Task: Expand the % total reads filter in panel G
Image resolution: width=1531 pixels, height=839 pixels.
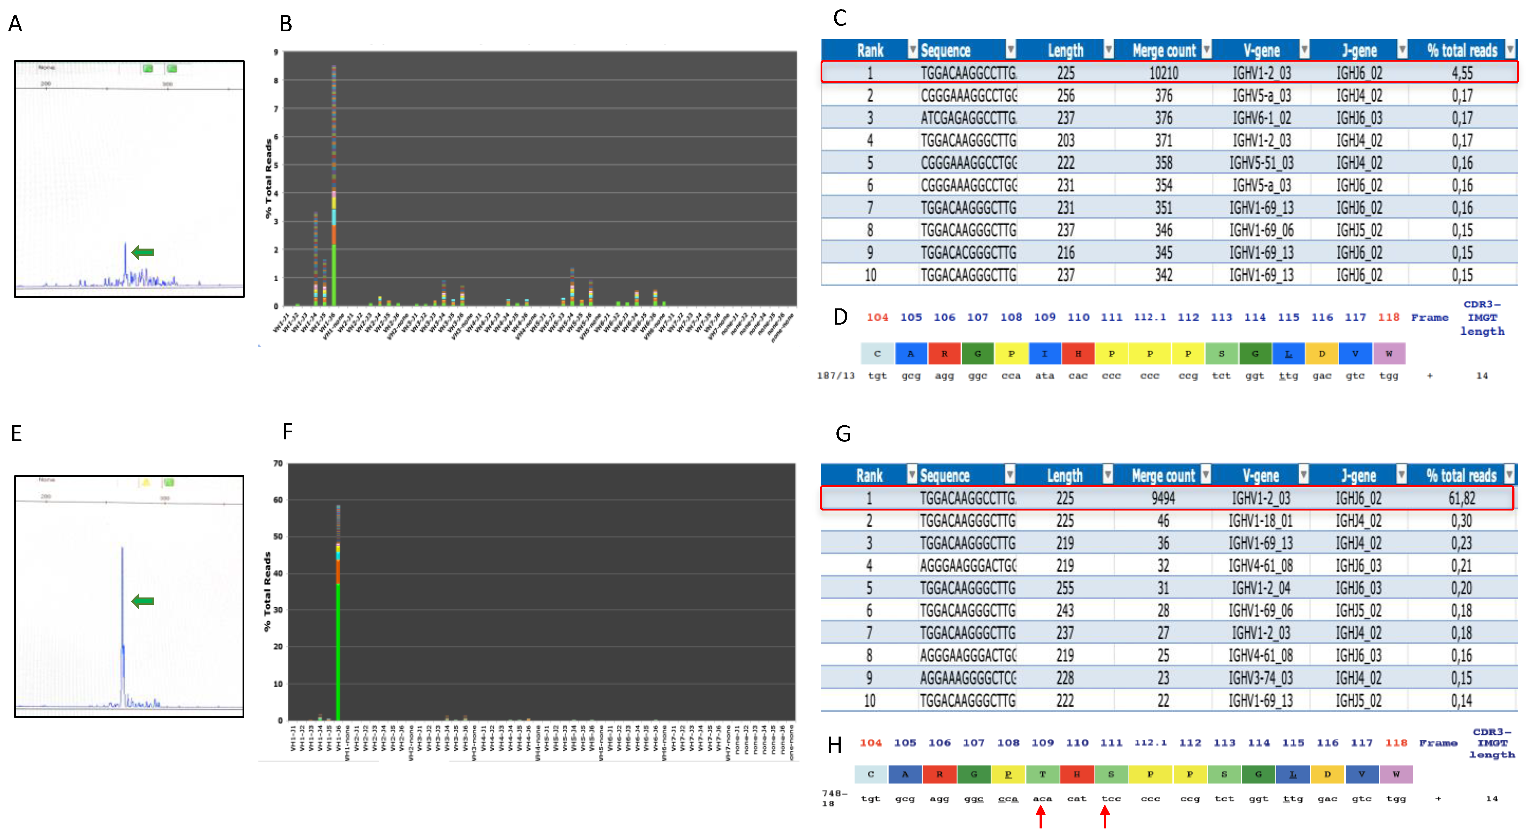Action: pyautogui.click(x=1509, y=475)
